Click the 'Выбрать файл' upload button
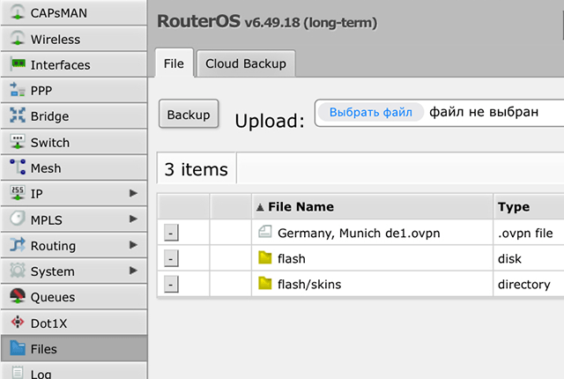The image size is (564, 379). [x=371, y=112]
